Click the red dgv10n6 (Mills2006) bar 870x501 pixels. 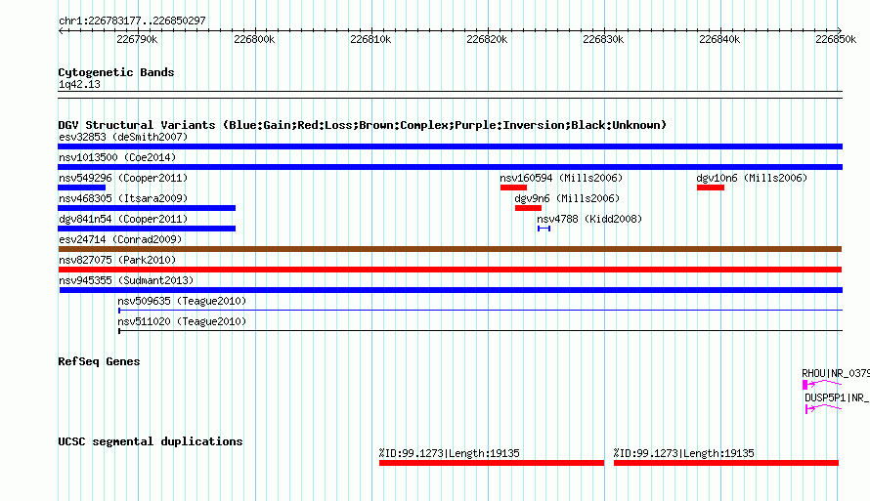click(x=711, y=188)
